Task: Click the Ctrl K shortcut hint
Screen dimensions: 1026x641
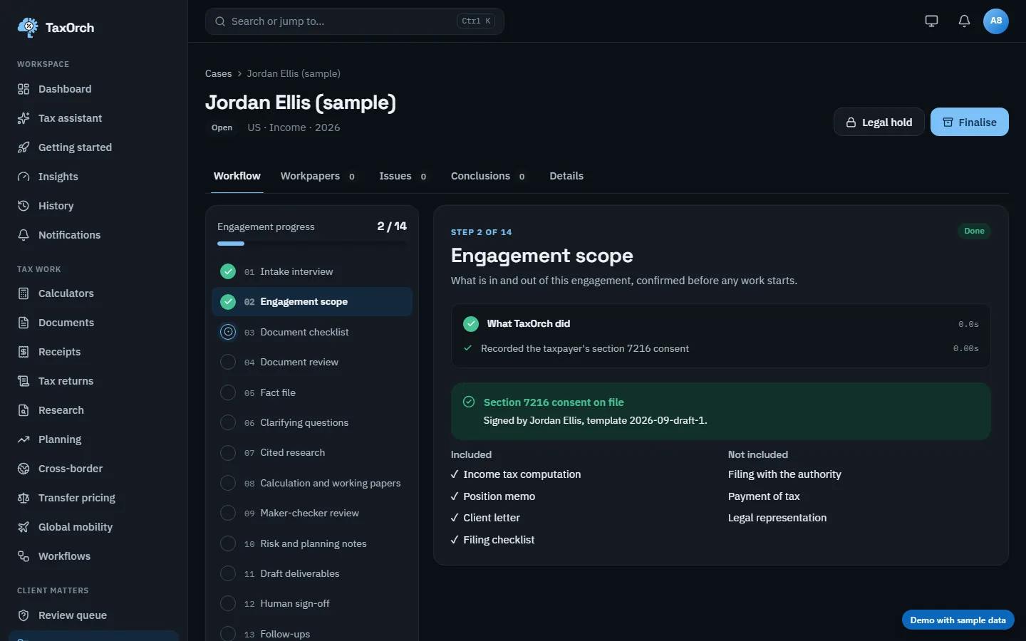Action: point(476,21)
